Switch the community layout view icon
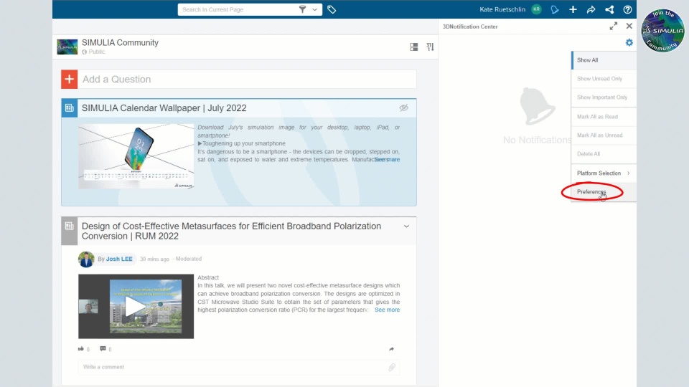 point(414,47)
